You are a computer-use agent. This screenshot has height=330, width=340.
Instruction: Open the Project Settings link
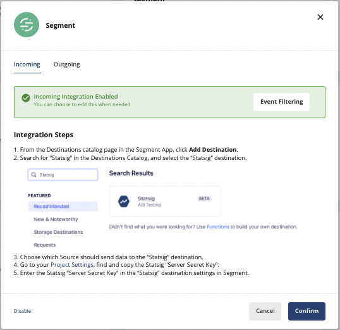pos(72,265)
